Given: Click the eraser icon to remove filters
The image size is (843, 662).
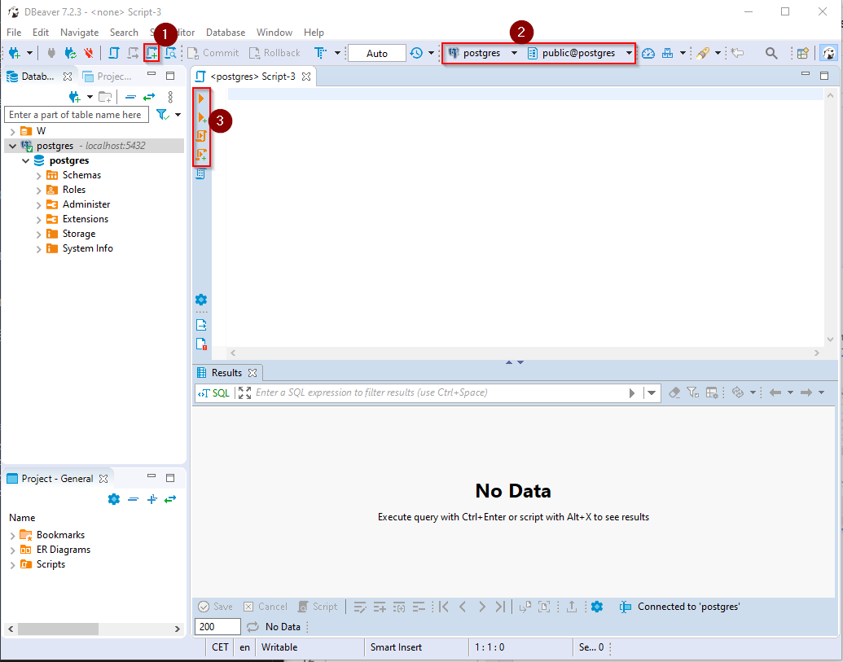Looking at the screenshot, I should coord(674,392).
